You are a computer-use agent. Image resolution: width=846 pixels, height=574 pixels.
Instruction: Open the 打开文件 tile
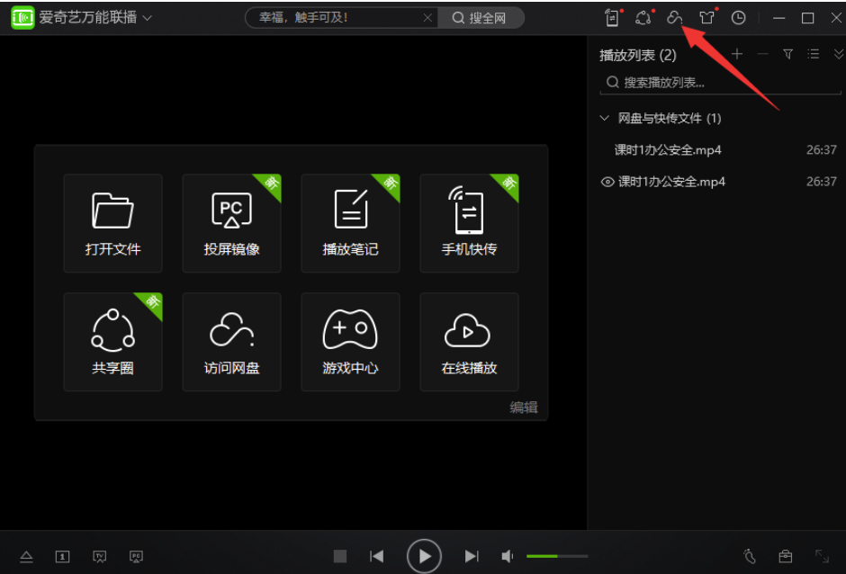tap(112, 223)
